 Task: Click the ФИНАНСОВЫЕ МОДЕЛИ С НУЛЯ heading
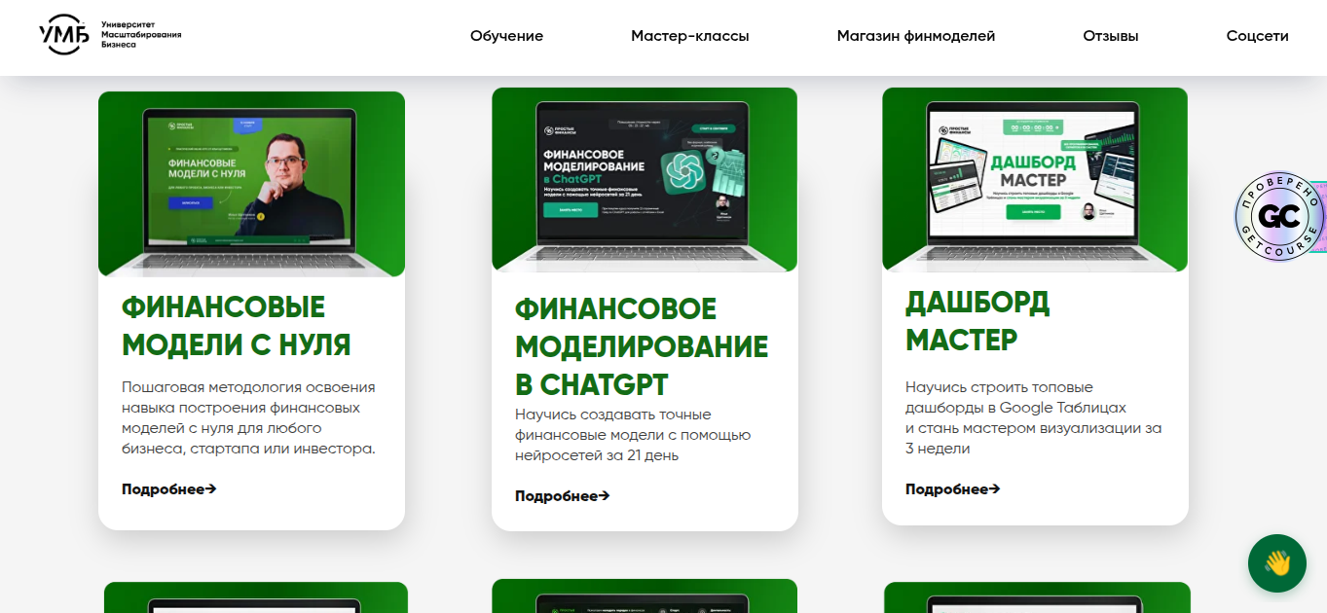tap(237, 326)
